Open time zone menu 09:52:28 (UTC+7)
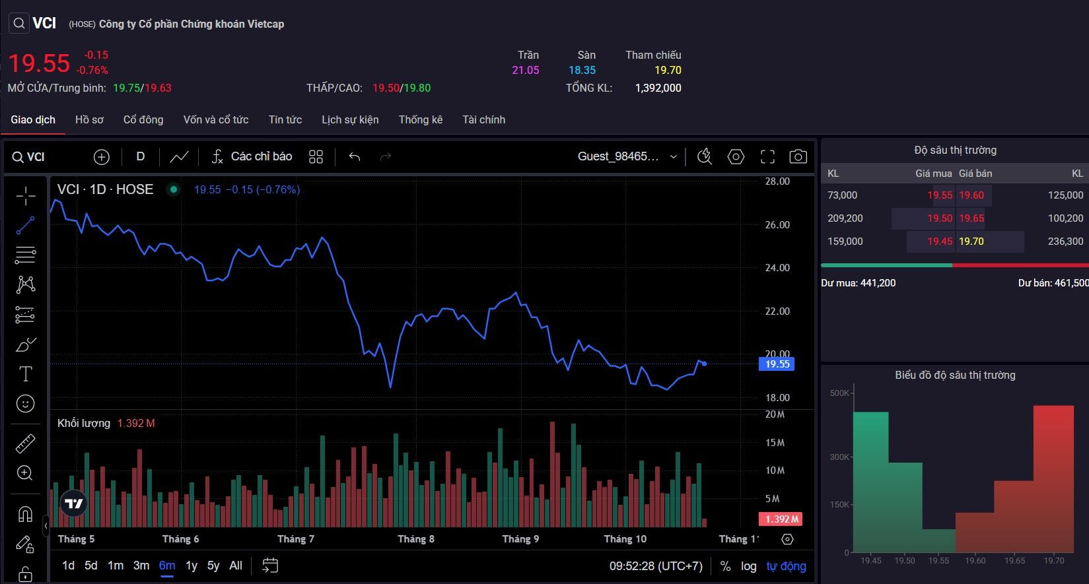 [x=656, y=566]
